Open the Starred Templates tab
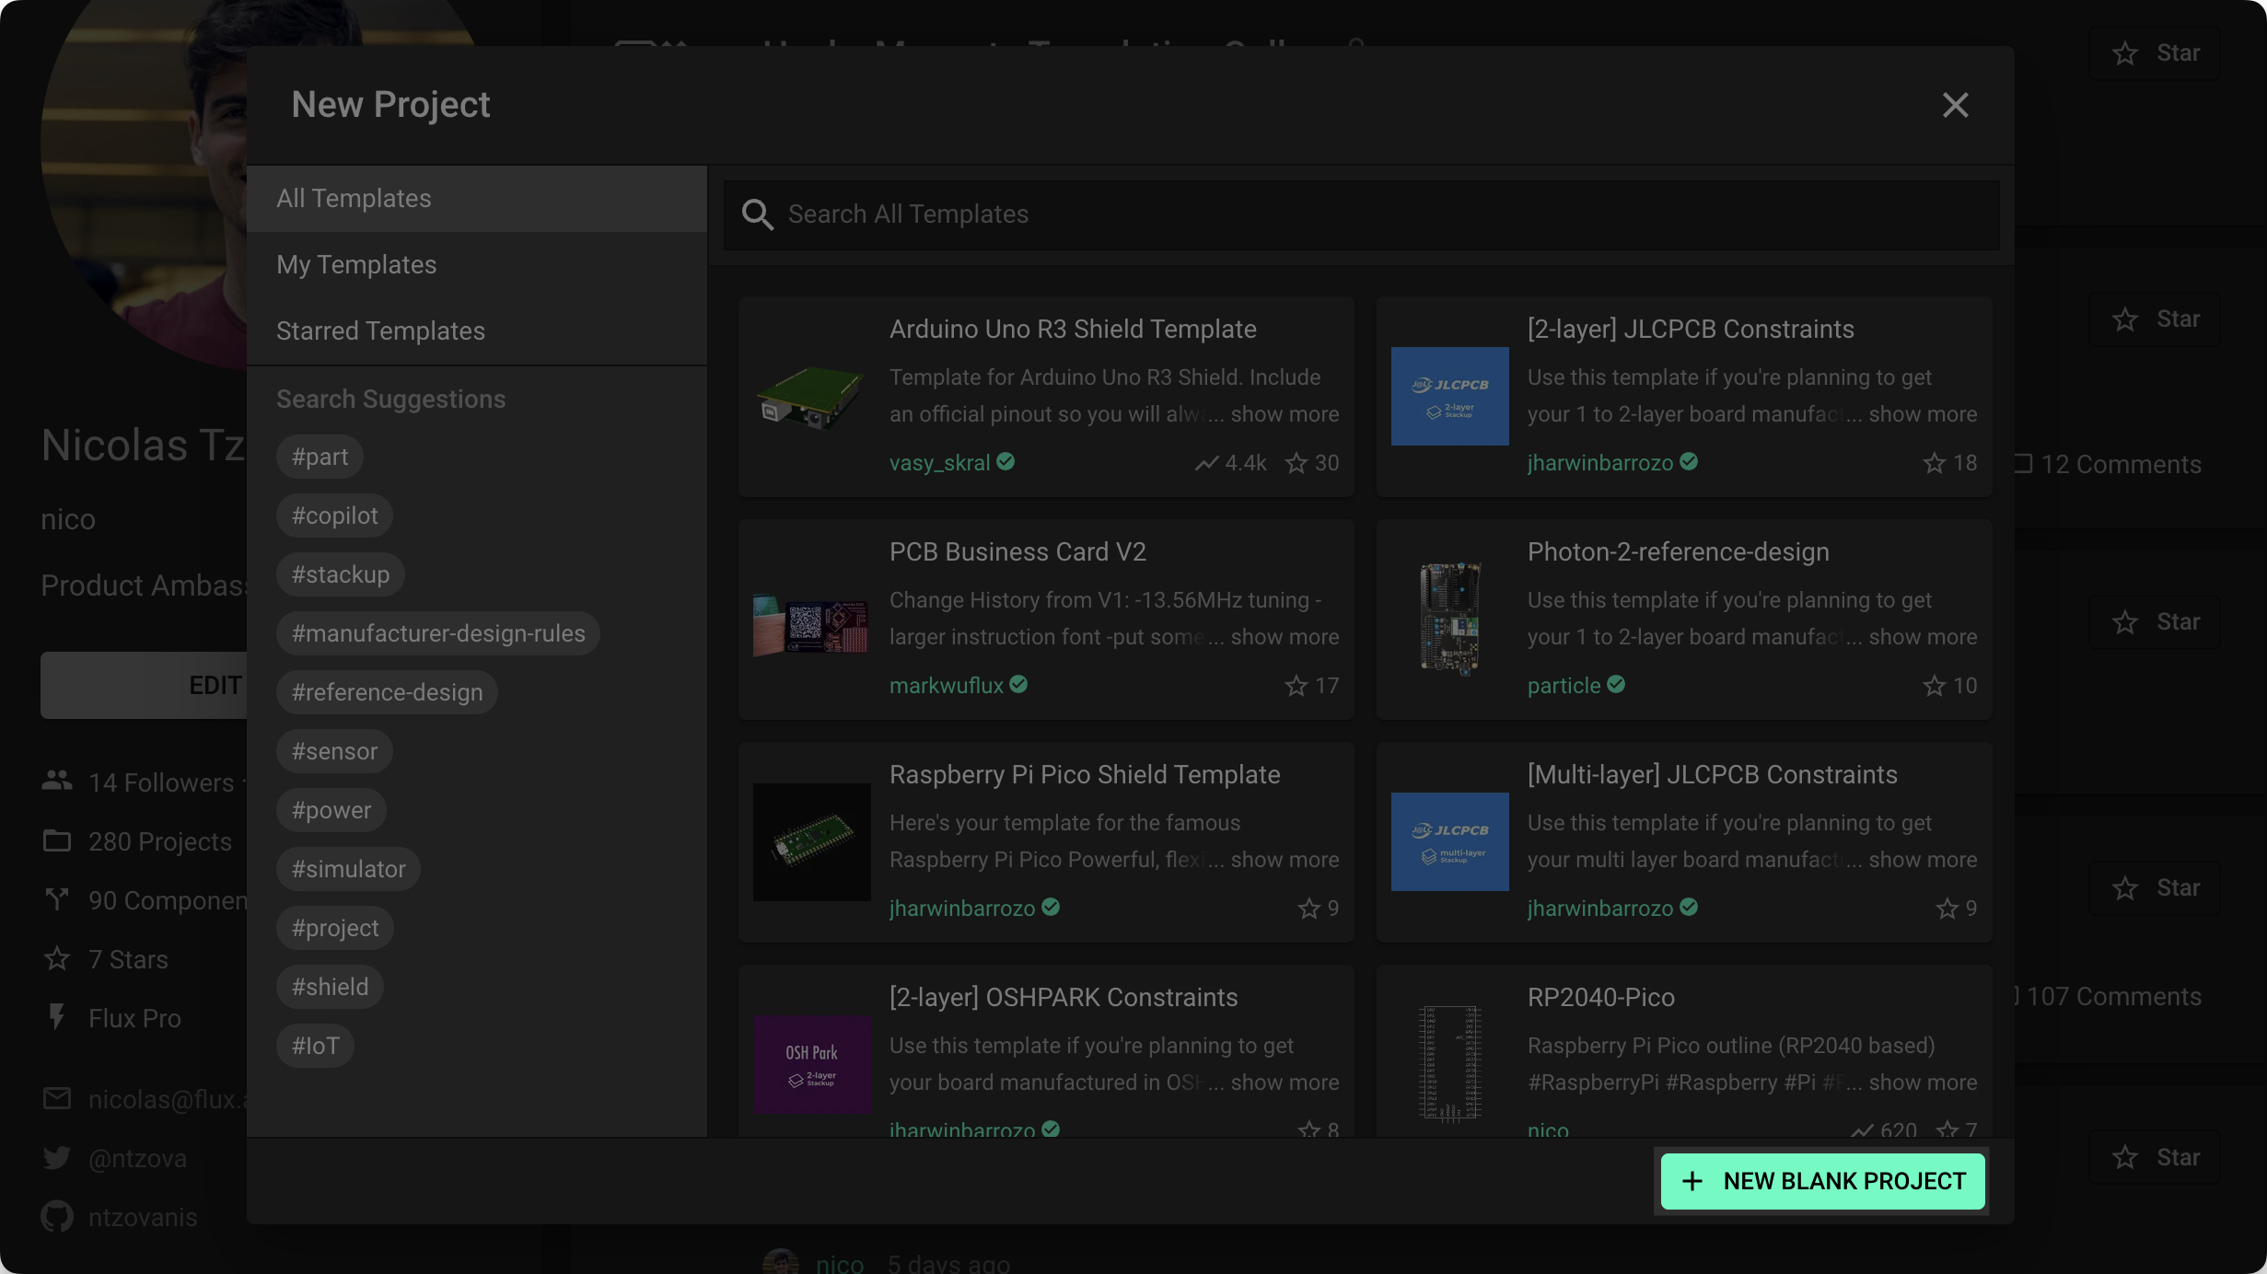 click(x=476, y=331)
